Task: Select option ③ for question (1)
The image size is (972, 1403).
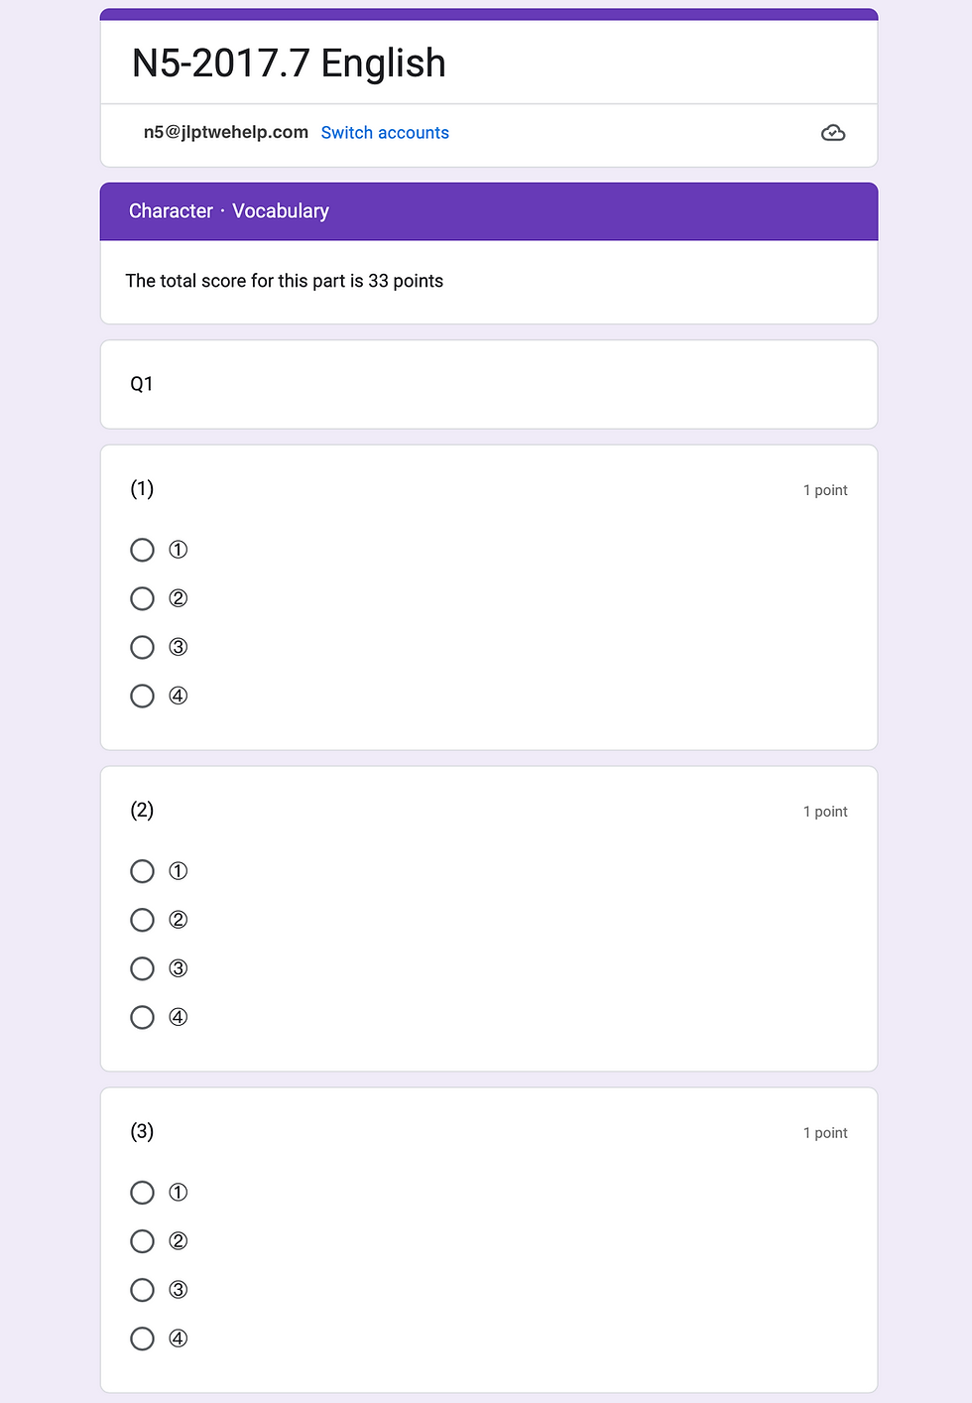Action: pos(143,647)
